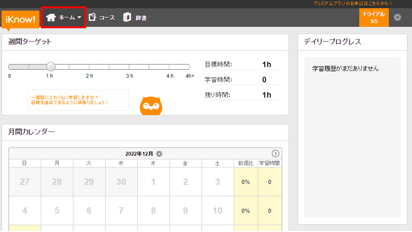Open the コース menu item
Viewport: 412px width, 232px height.
107,18
